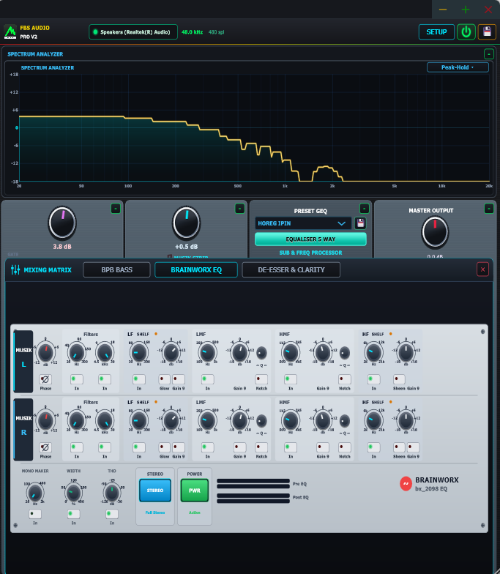
Task: Click the Post EQ level meter
Action: point(253,498)
